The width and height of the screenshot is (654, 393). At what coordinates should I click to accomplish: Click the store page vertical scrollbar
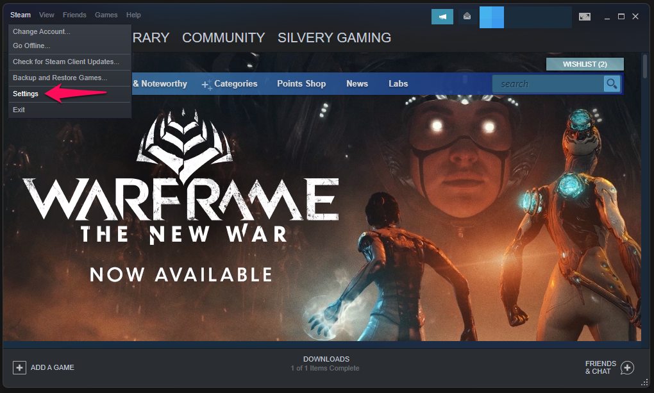[645, 67]
